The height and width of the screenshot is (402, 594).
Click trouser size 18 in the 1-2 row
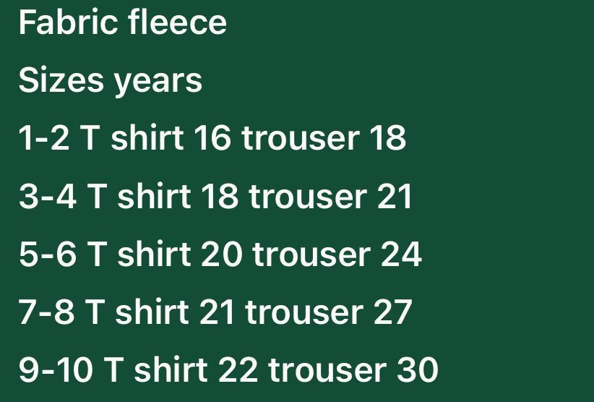coord(387,138)
